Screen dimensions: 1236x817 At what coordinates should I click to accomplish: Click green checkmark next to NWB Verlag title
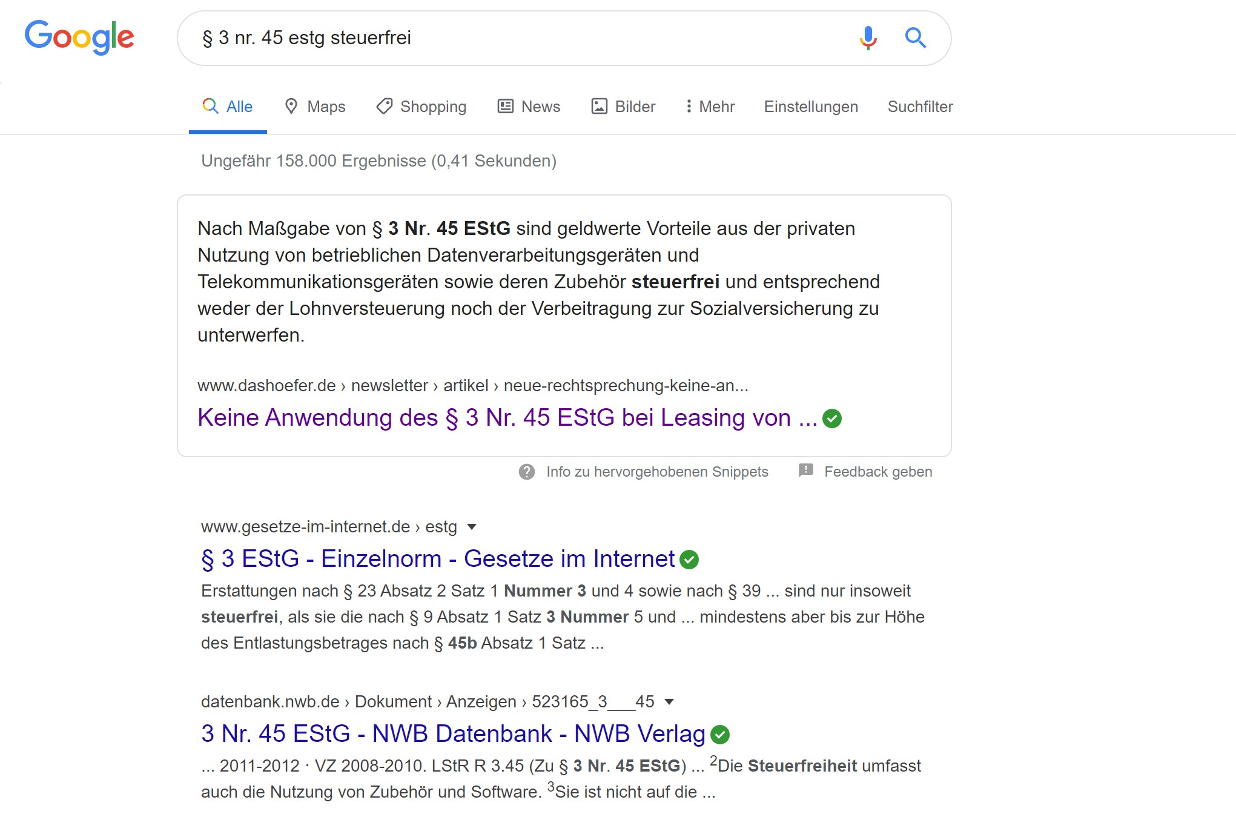720,735
